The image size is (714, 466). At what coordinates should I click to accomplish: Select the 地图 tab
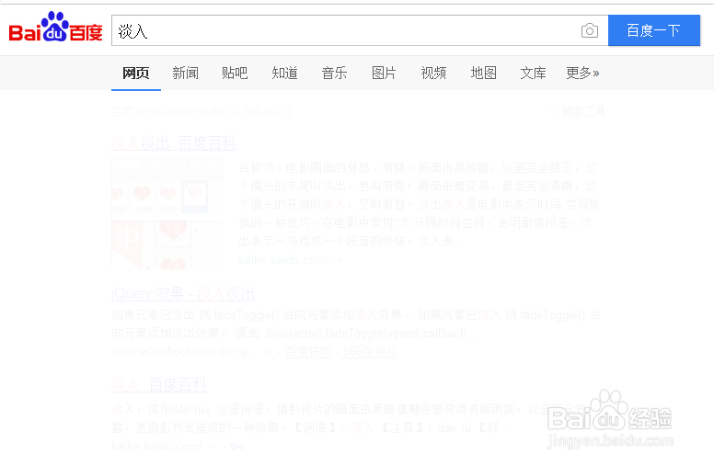(x=483, y=73)
